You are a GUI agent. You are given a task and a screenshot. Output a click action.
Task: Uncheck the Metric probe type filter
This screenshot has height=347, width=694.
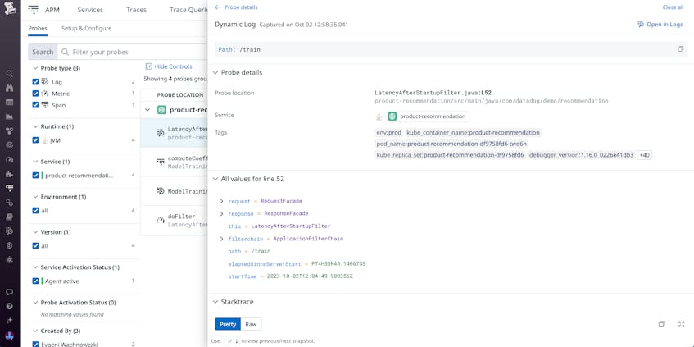[x=35, y=94]
